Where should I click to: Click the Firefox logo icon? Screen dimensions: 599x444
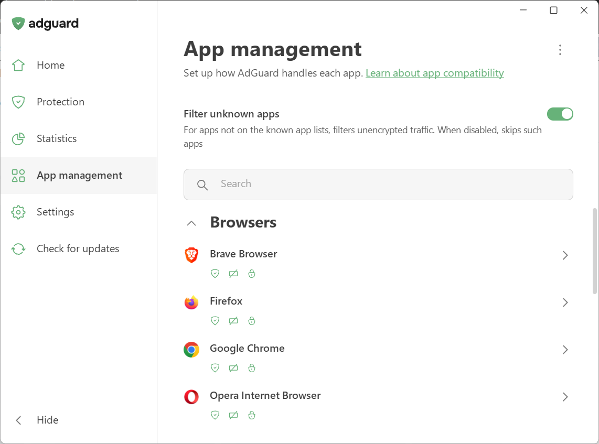(191, 302)
